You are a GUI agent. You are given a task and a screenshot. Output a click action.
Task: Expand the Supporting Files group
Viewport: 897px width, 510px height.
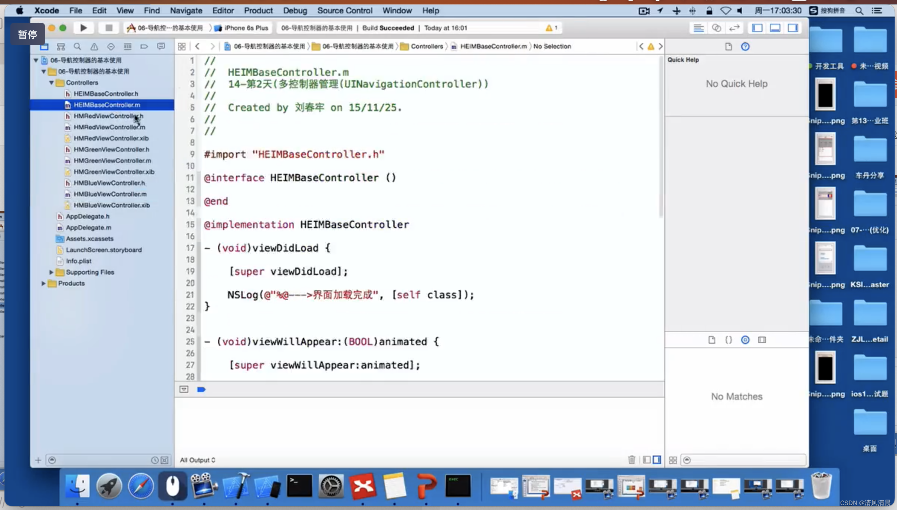(x=51, y=272)
